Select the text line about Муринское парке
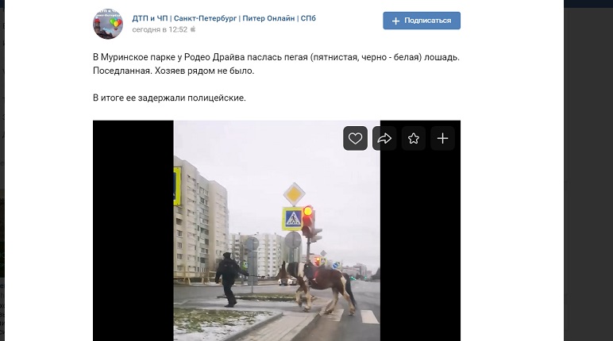Image resolution: width=613 pixels, height=341 pixels. [276, 57]
